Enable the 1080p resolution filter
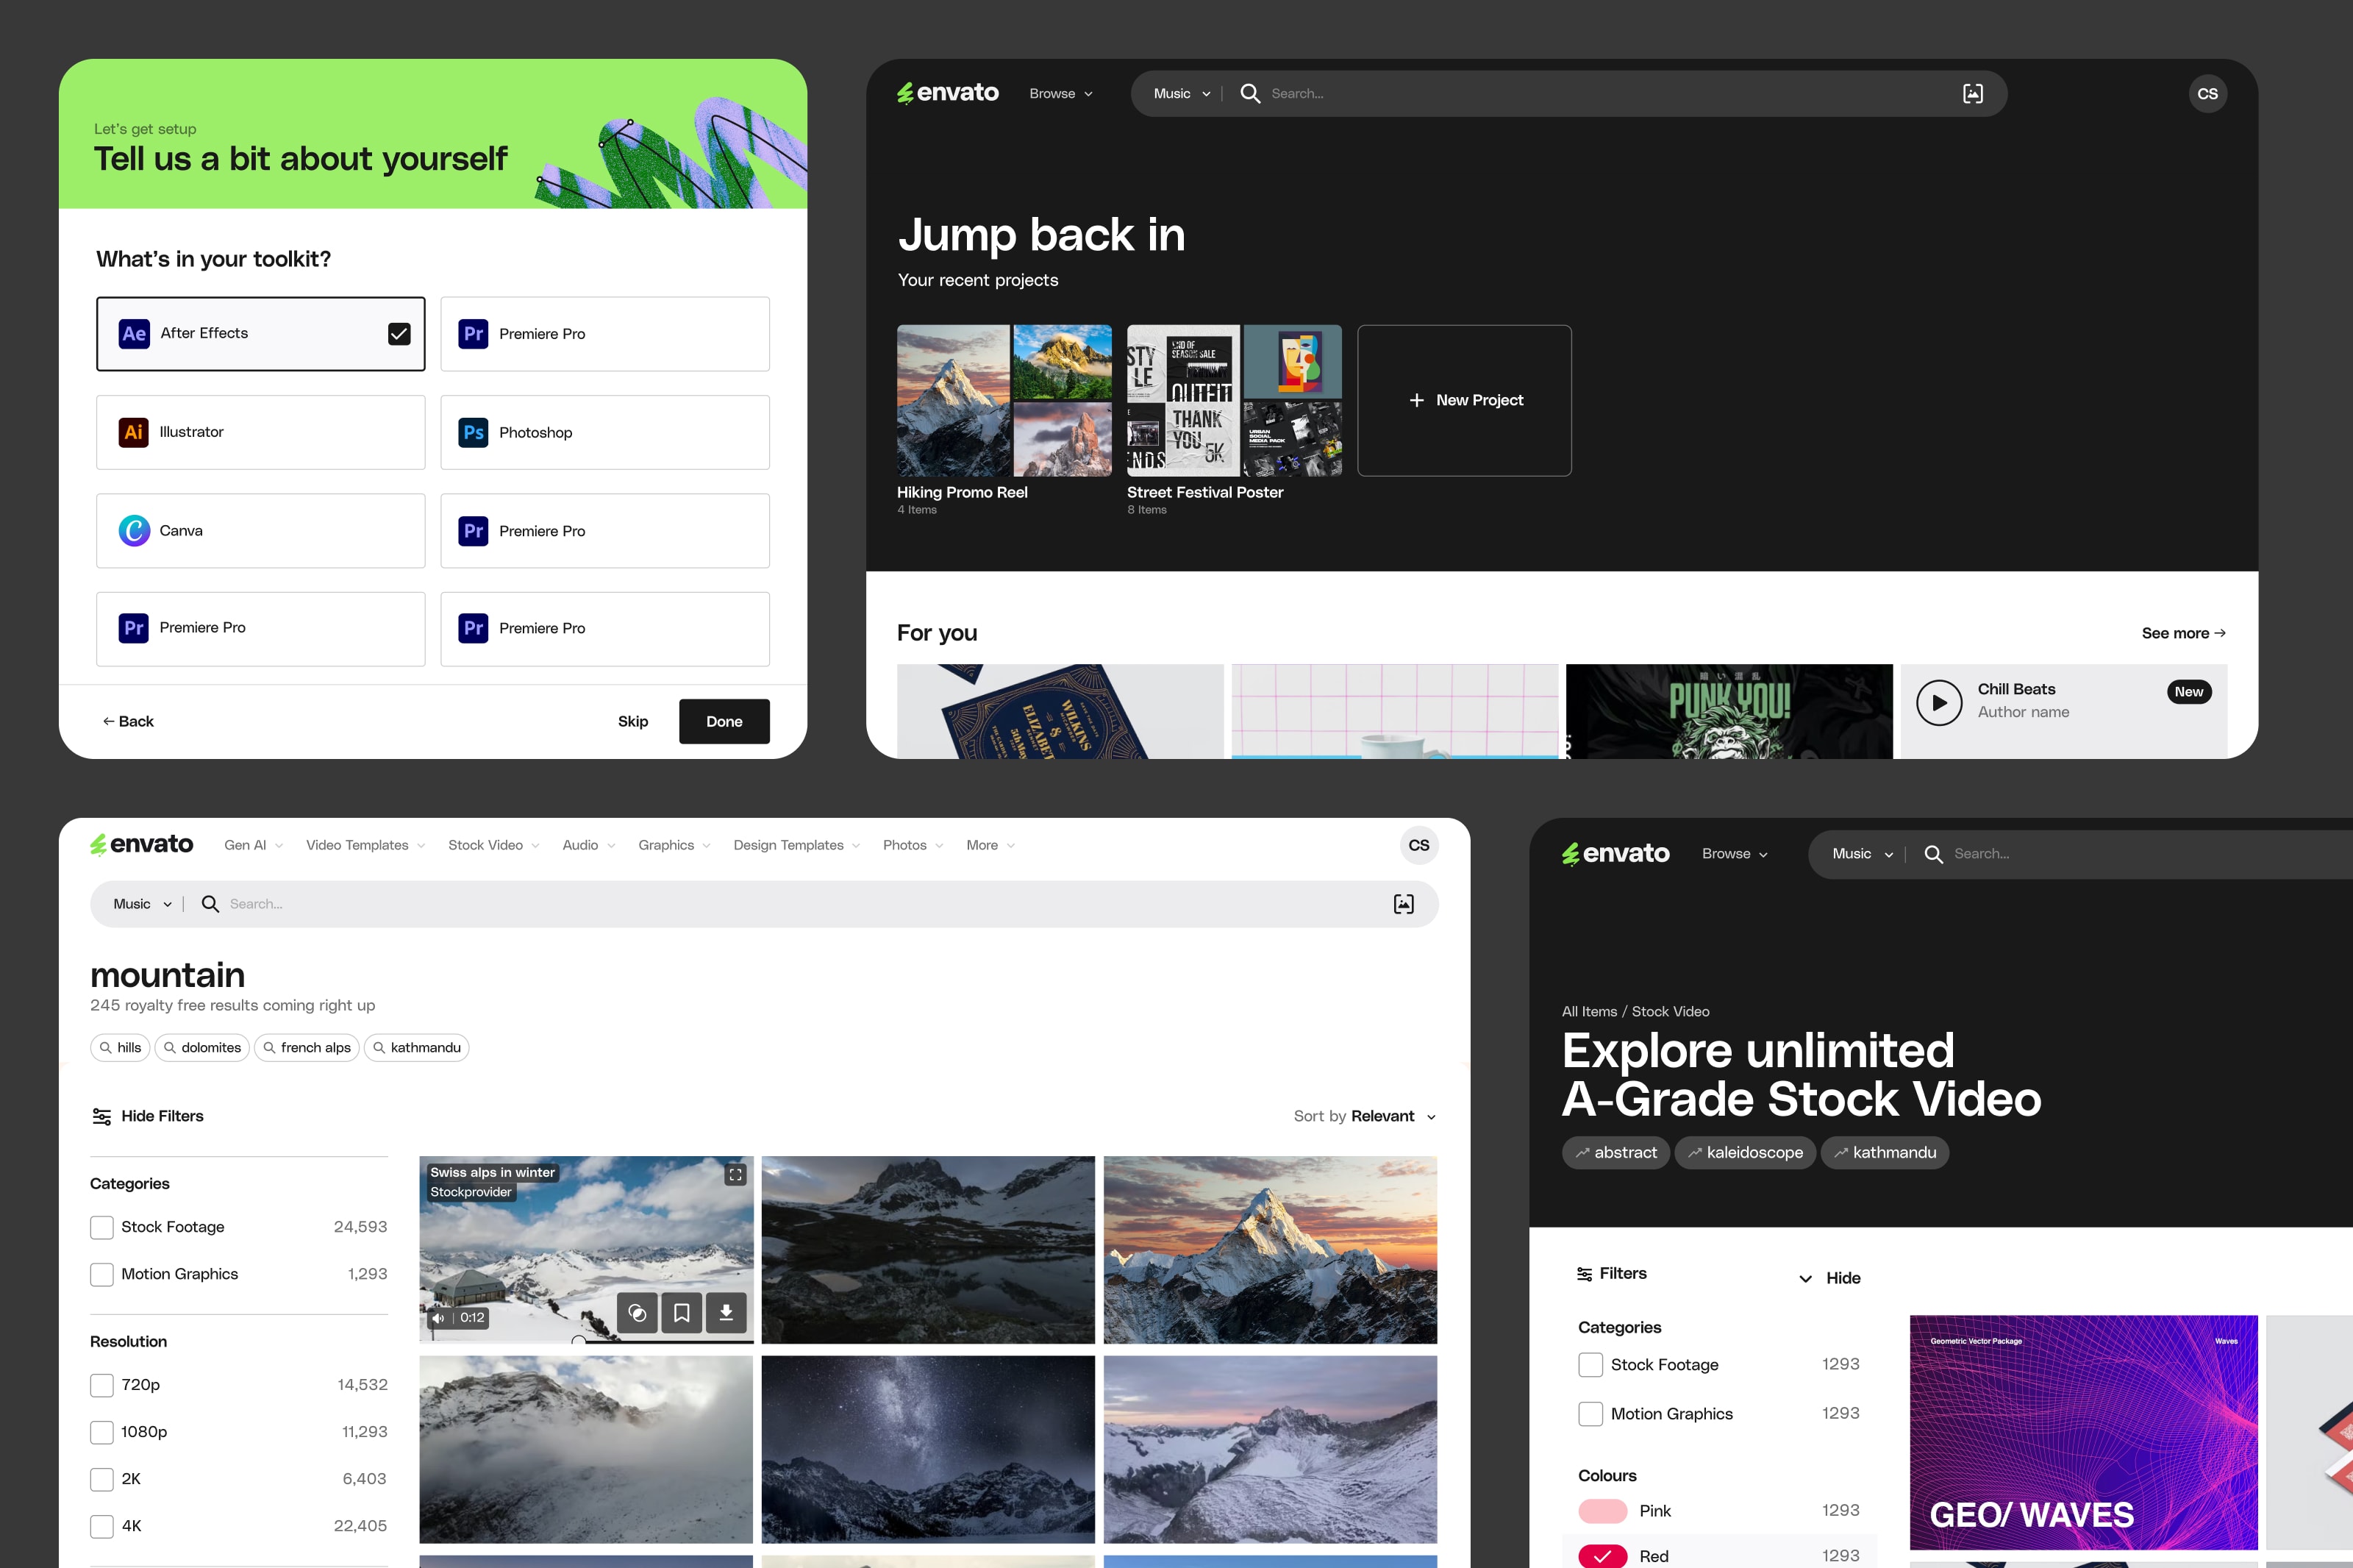This screenshot has height=1568, width=2353. point(102,1432)
